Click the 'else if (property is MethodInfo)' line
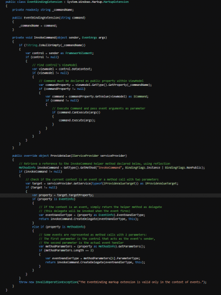The height and width of the screenshot is (295, 221). pyautogui.click(x=59, y=227)
